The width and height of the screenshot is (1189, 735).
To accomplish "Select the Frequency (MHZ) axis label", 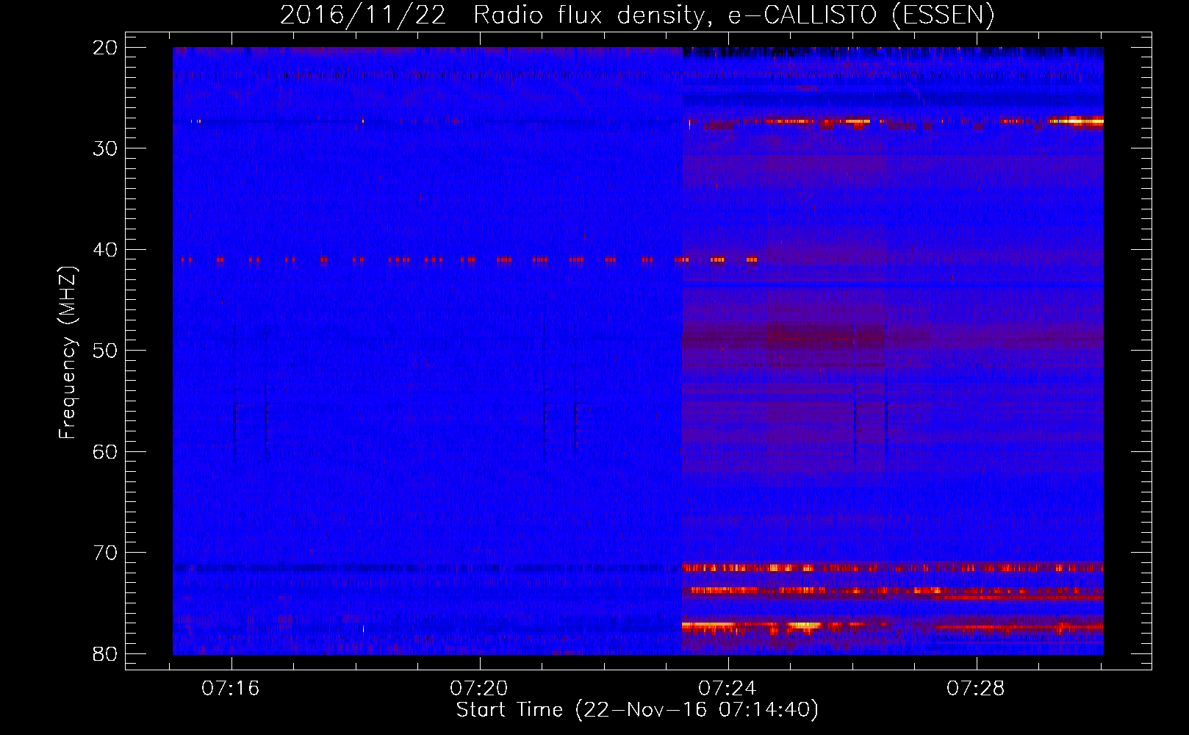I will coord(68,353).
